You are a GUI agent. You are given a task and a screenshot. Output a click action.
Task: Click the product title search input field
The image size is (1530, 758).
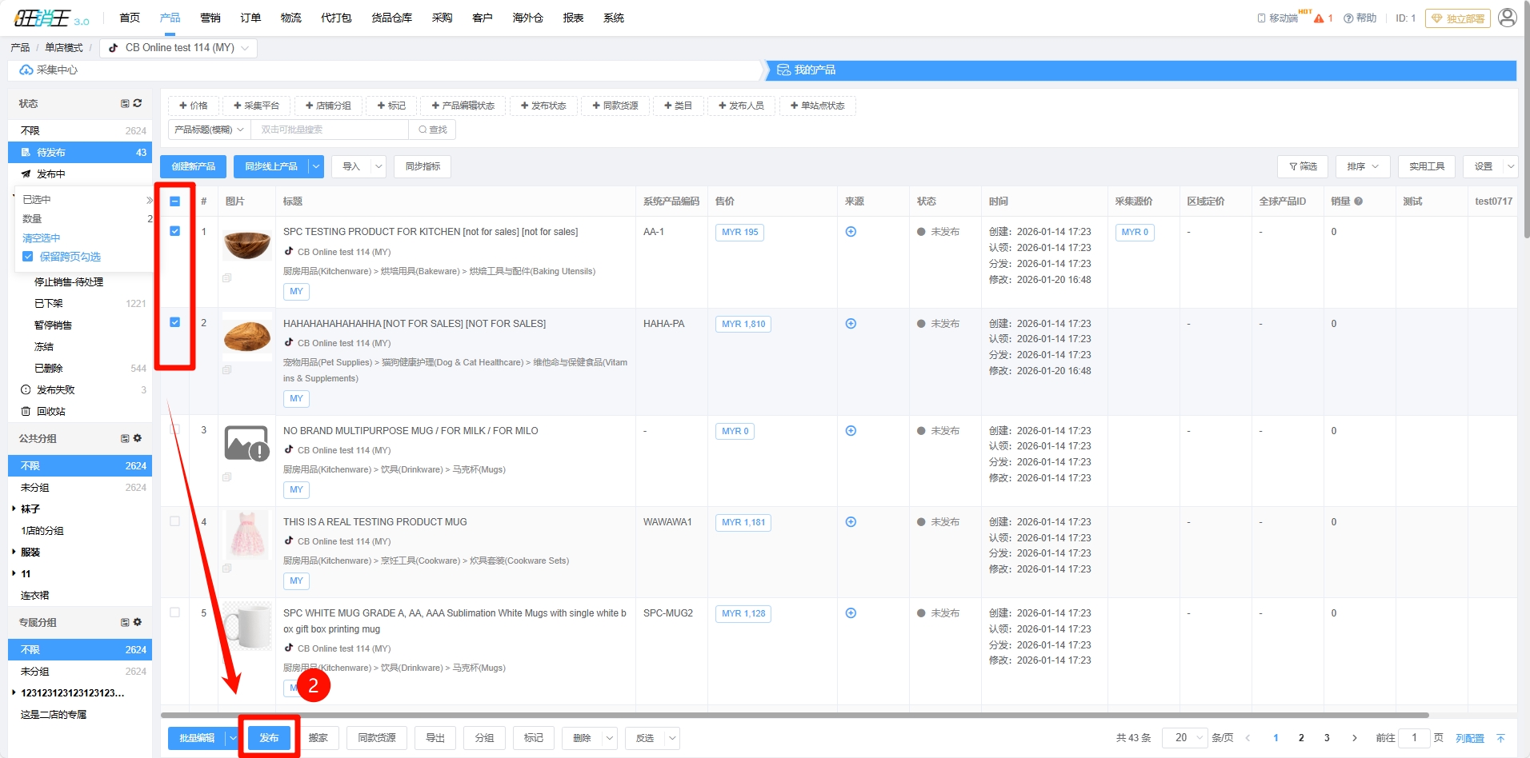328,130
